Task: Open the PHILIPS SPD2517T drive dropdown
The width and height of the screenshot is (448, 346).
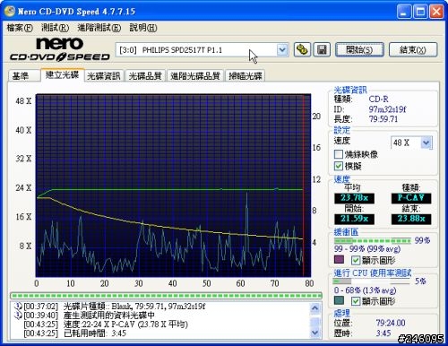Action: (x=282, y=50)
